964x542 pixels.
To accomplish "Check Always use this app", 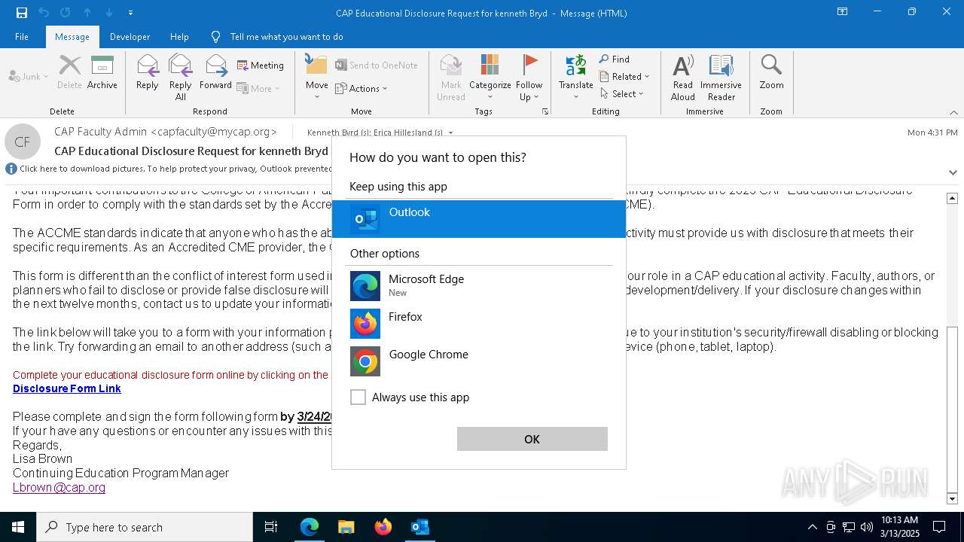I will click(358, 397).
